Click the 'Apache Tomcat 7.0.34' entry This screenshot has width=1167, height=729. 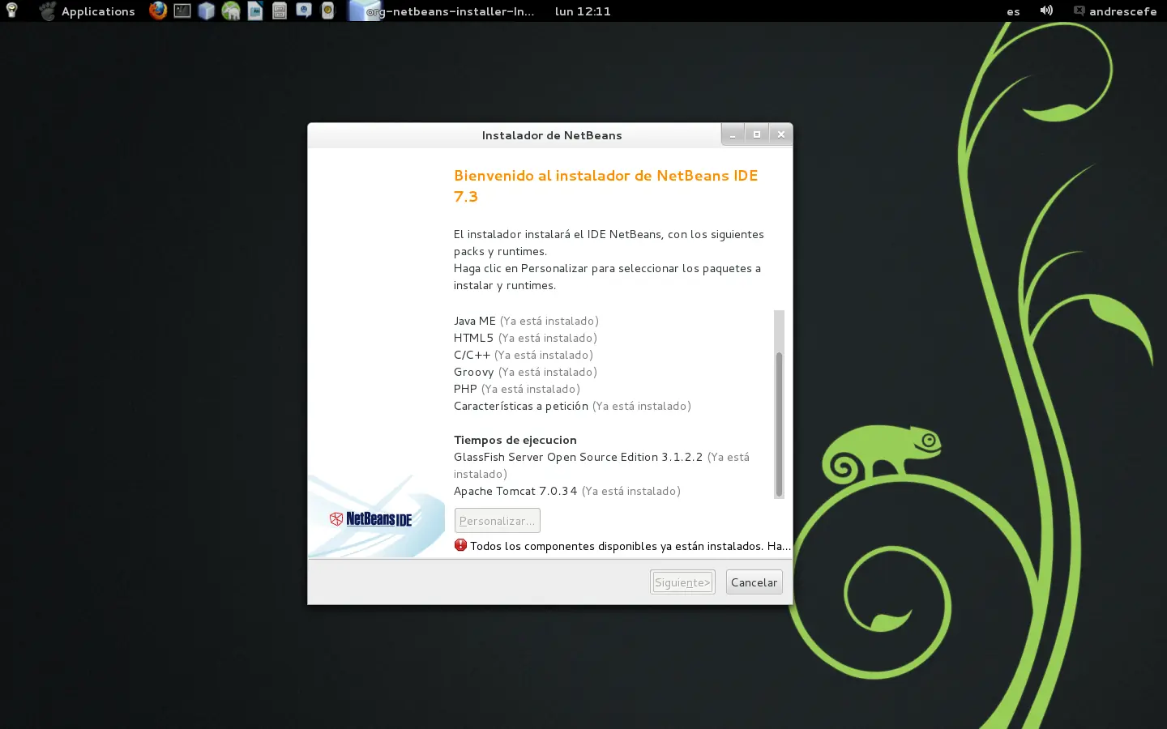[x=515, y=491]
